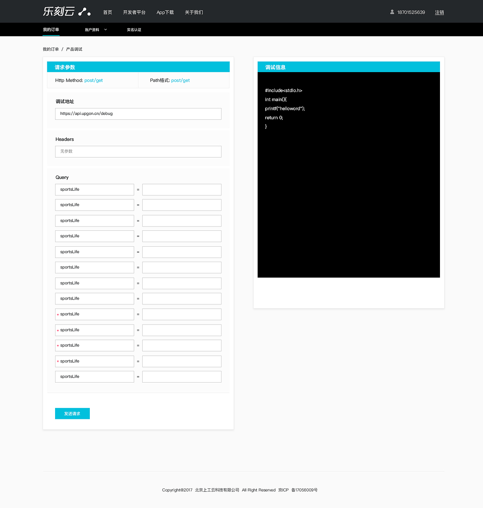Screen dimensions: 483x508
Task: Focus the first Query sportsLife key field
Action: click(94, 190)
